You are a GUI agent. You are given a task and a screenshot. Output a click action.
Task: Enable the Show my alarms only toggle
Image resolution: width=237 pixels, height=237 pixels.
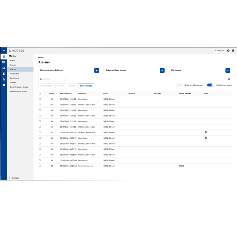coord(179,85)
